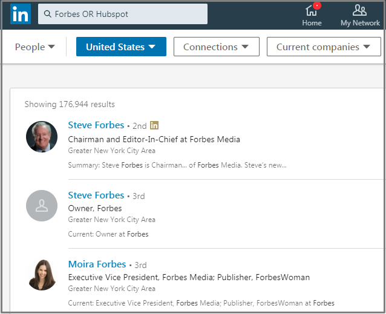Expand the Current companies filter dropdown

point(324,47)
